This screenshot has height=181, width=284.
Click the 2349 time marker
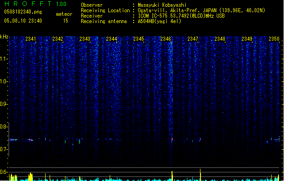tap(247, 39)
